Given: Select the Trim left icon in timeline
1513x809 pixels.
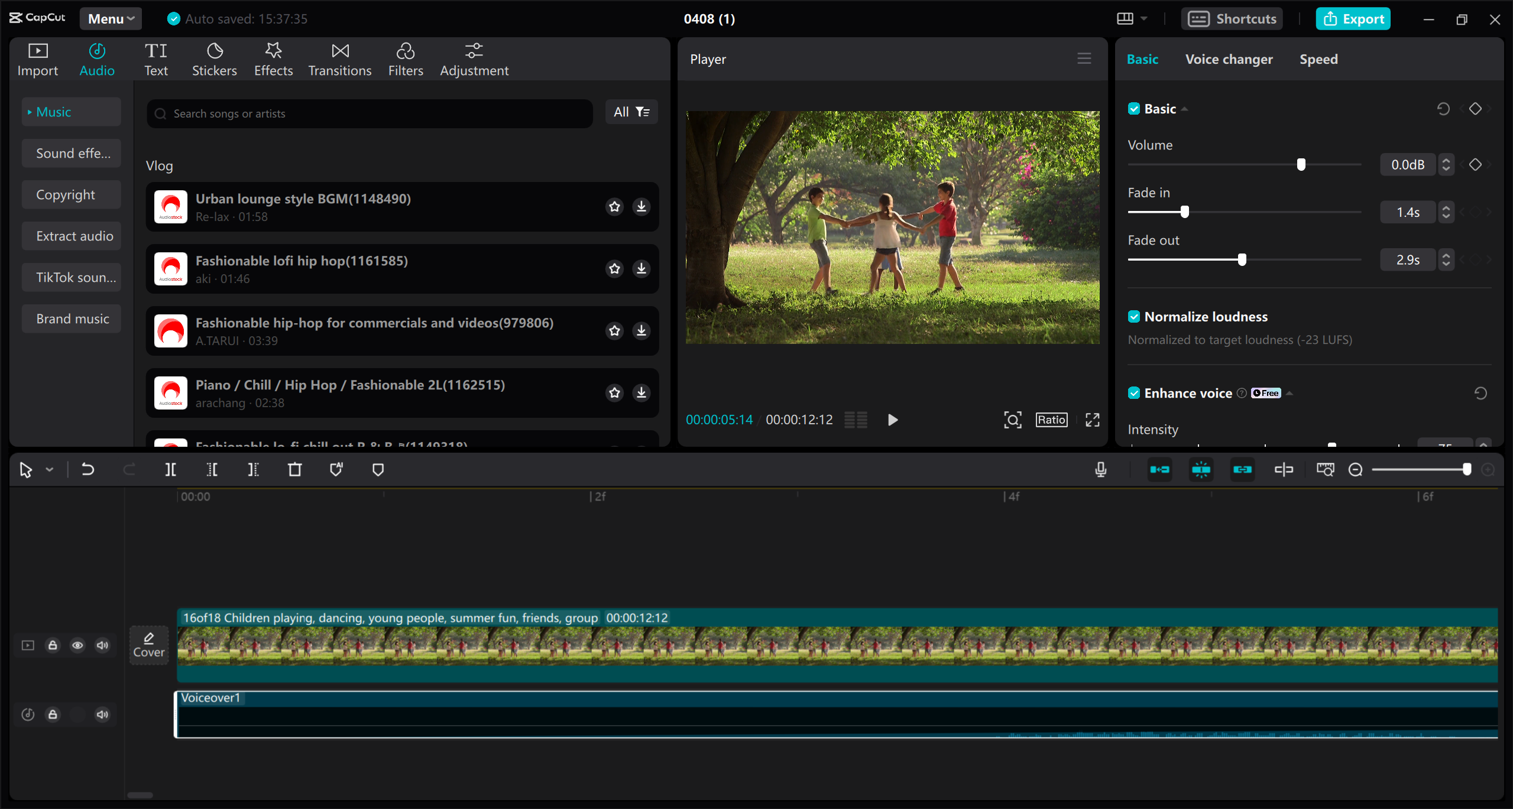Looking at the screenshot, I should click(x=213, y=469).
